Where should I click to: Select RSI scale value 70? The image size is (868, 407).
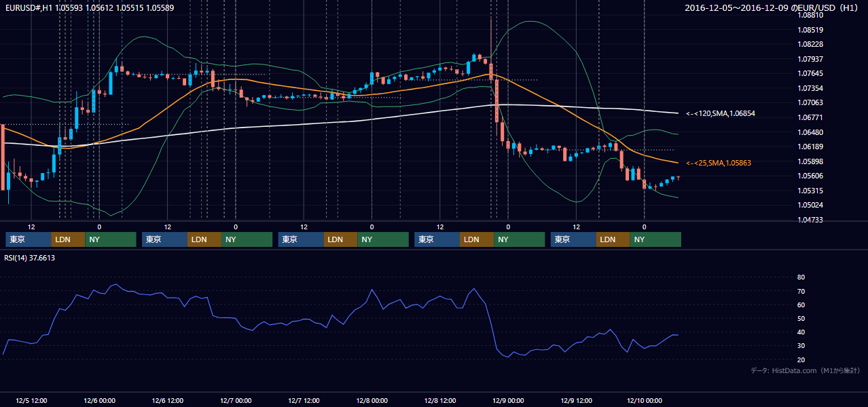point(801,291)
